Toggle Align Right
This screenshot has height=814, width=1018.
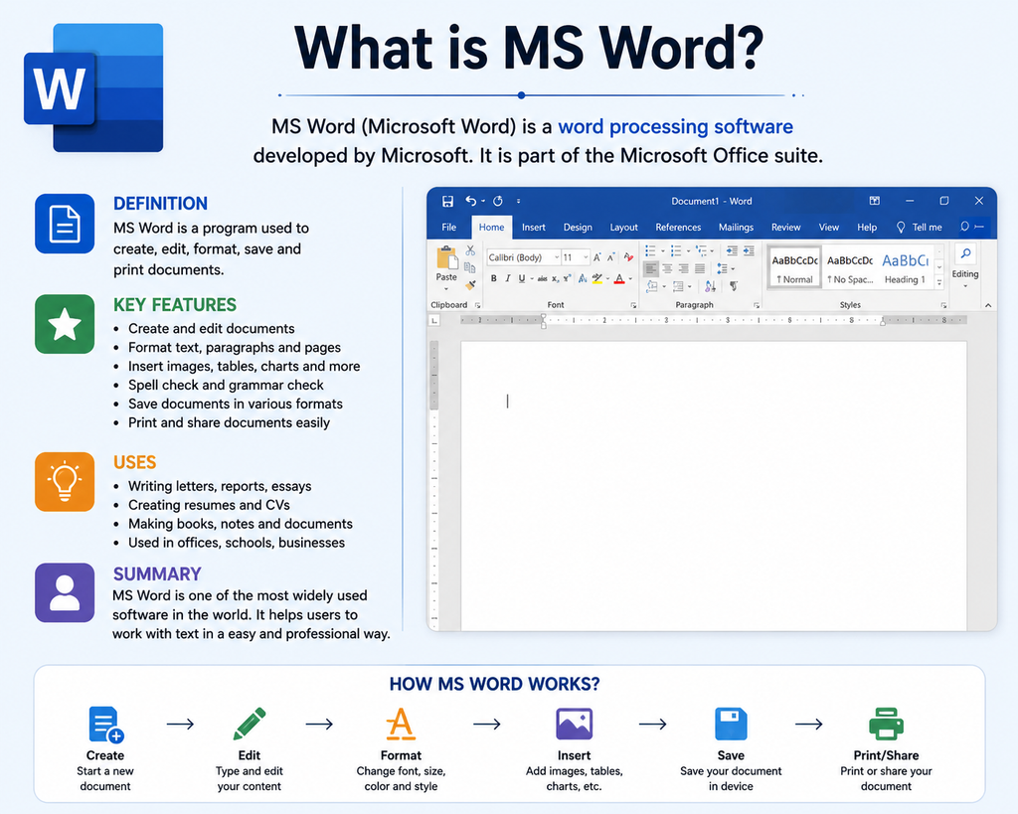click(684, 268)
